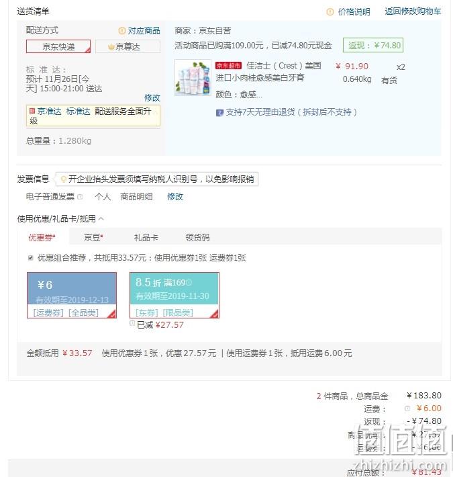The width and height of the screenshot is (453, 477).
Task: Open the 标准达 link
Action: point(78,112)
